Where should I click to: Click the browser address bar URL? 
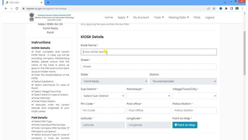pos(46,9)
